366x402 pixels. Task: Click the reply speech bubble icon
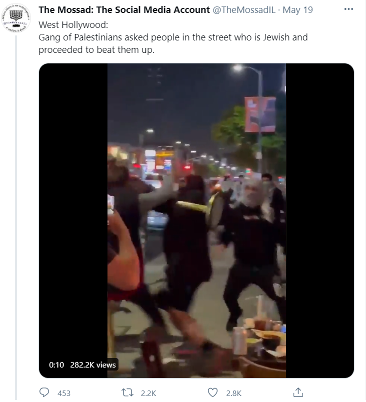[44, 393]
